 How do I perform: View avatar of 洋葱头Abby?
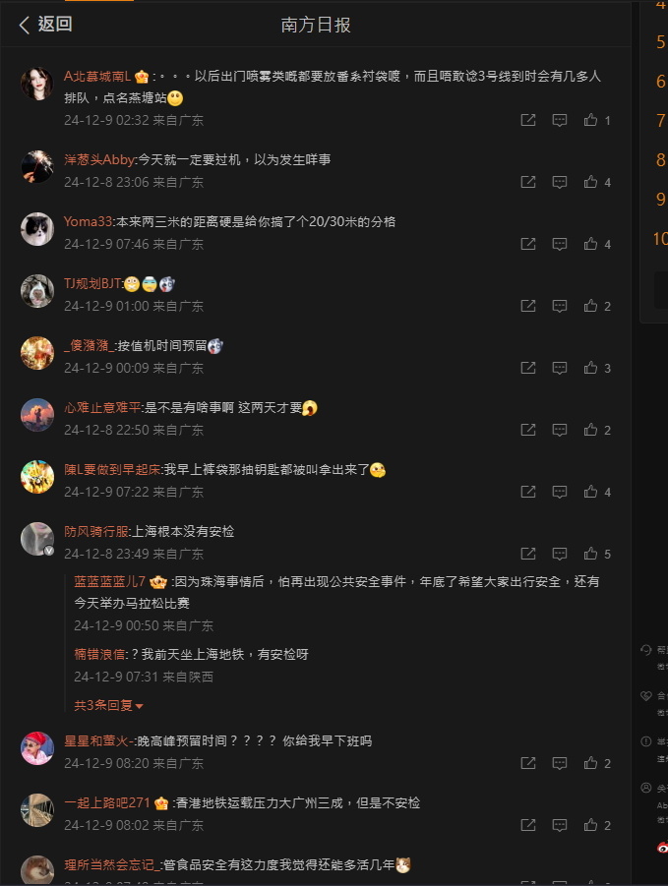pos(37,167)
